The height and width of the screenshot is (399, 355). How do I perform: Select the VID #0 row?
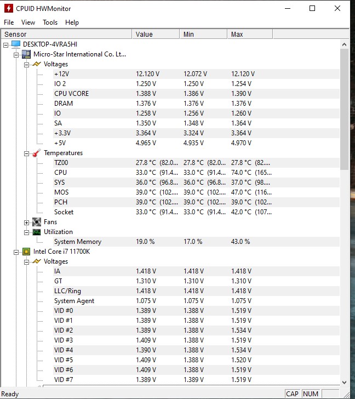click(x=196, y=311)
